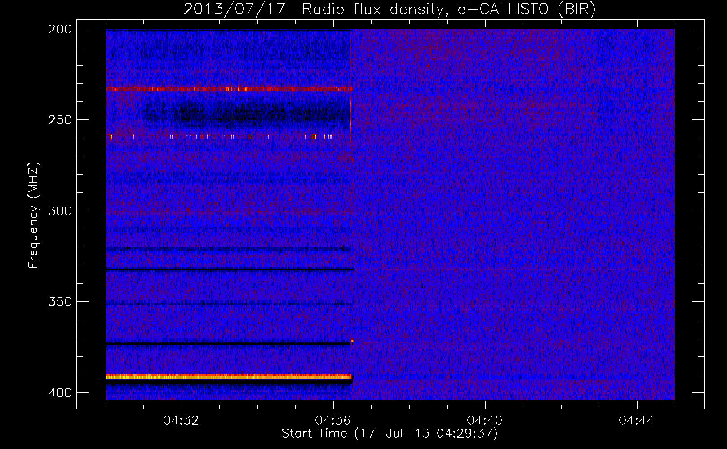This screenshot has height=449, width=727.
Task: Click the 200 frequency tick label
Action: [60, 29]
